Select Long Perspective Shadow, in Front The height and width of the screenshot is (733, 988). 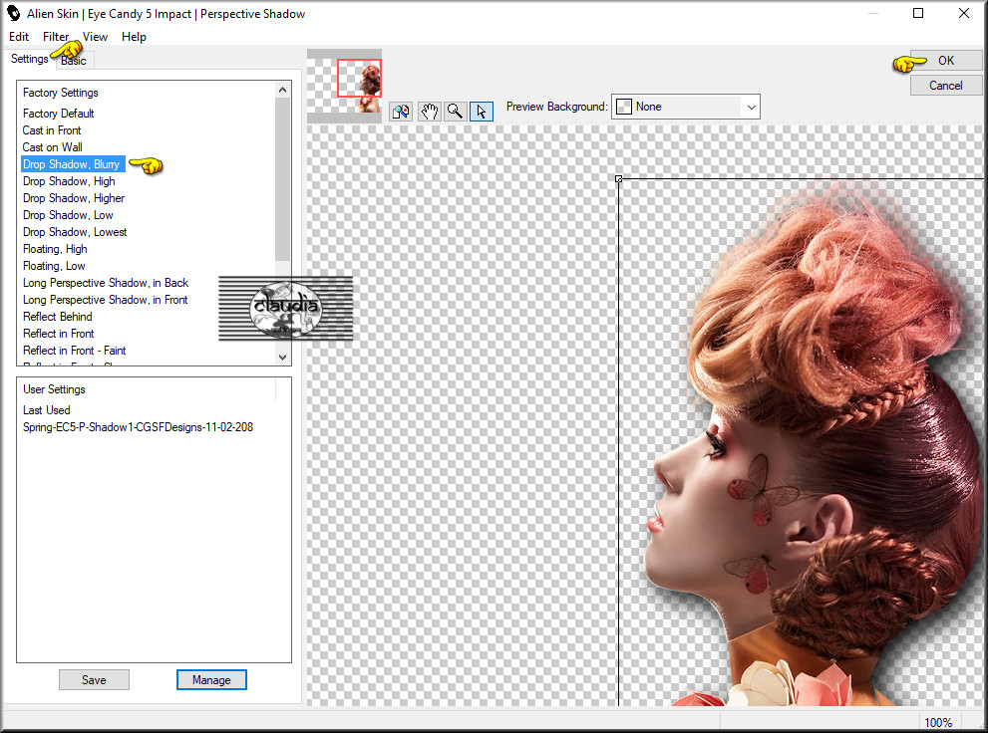106,300
